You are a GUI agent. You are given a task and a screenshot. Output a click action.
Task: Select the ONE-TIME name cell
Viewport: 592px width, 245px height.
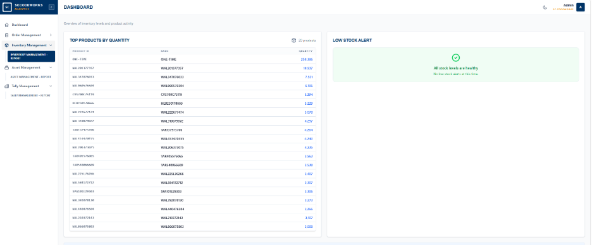tap(168, 59)
